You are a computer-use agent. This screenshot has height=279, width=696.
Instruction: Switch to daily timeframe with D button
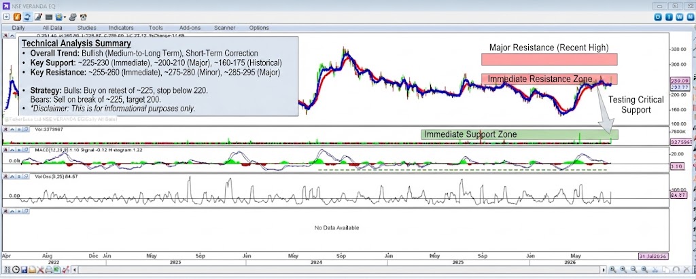658,17
